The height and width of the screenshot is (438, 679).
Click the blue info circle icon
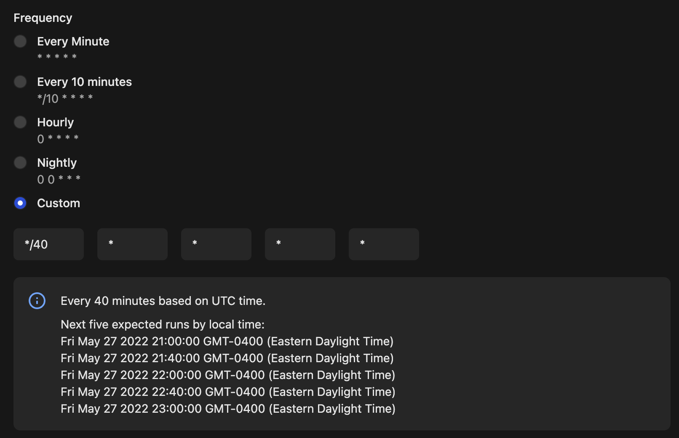click(x=37, y=301)
